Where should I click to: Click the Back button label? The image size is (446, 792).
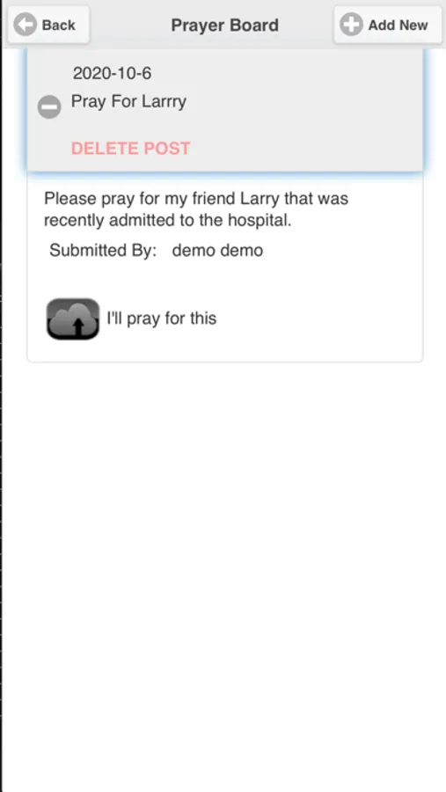coord(59,25)
